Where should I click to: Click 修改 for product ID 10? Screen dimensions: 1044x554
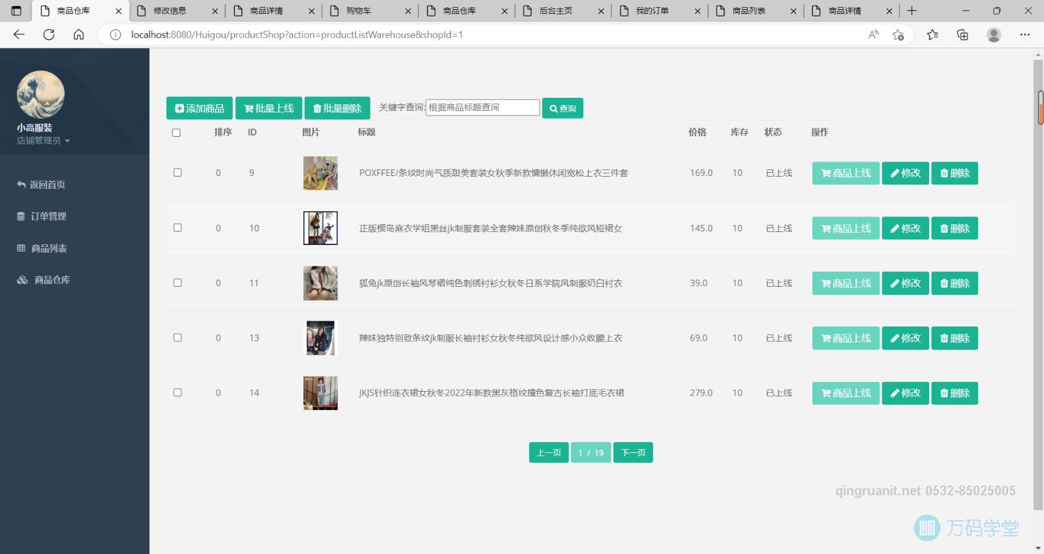pos(906,228)
